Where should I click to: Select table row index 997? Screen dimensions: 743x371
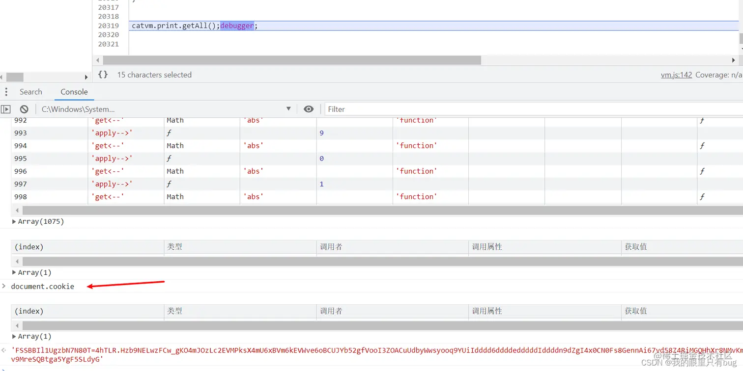click(x=21, y=184)
